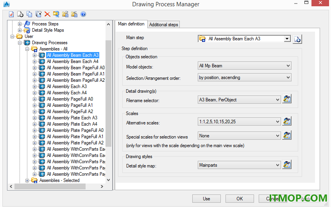Select All Assembly Plate PageFull A1
The height and width of the screenshot is (207, 331).
(75, 137)
